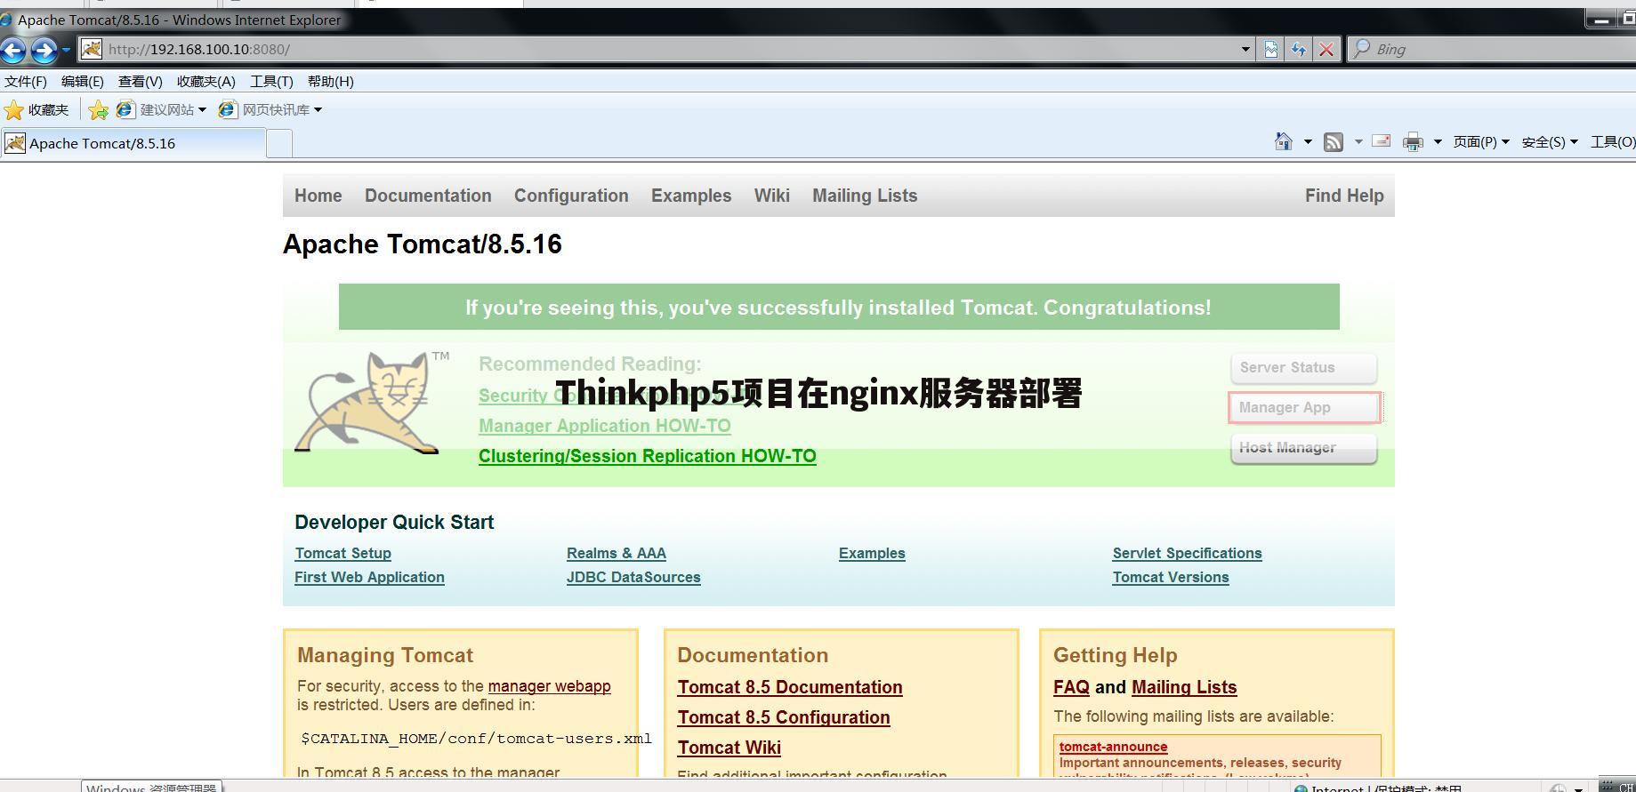
Task: Click the Refresh icon in address bar
Action: (x=1299, y=50)
